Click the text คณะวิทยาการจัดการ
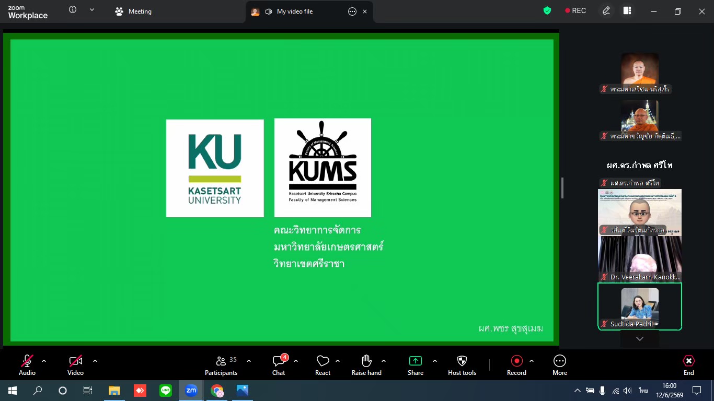Image resolution: width=714 pixels, height=401 pixels. 317,230
